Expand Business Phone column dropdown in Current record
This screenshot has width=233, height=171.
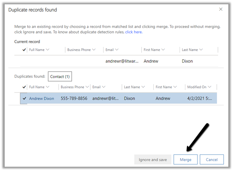pyautogui.click(x=94, y=50)
